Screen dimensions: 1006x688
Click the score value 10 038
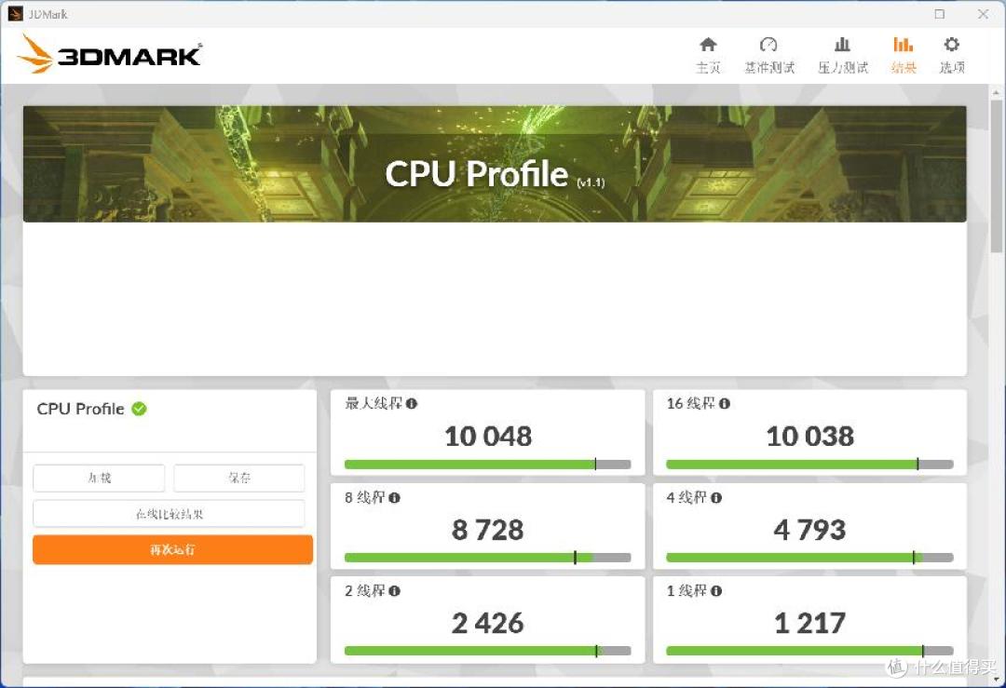pyautogui.click(x=810, y=436)
